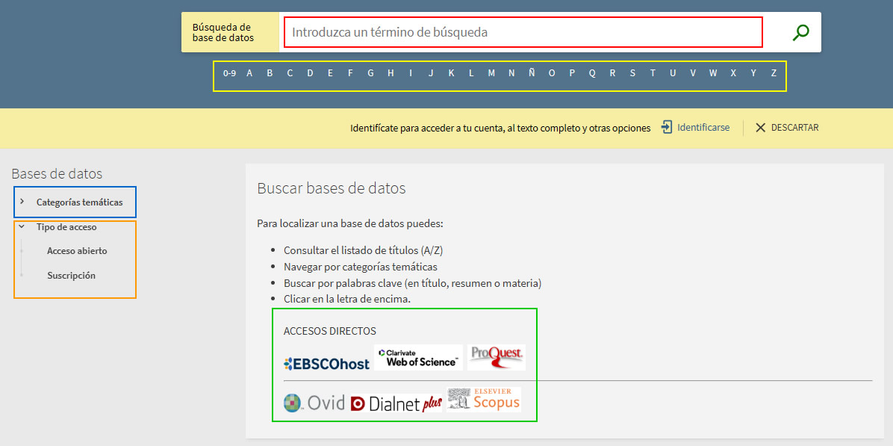Screen dimensions: 893x446
Task: Browse databases starting with letter S
Action: point(632,73)
